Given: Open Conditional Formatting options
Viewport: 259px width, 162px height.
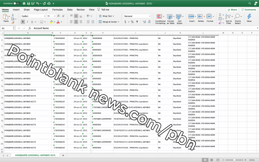Looking at the screenshot, I should pyautogui.click(x=160, y=19).
